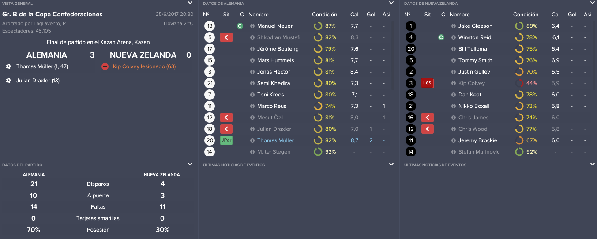Expand the Vista General panel dropdown
The image size is (597, 239).
pos(190,3)
